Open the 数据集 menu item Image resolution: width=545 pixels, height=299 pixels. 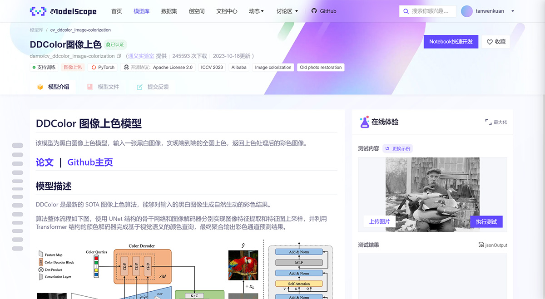coord(169,11)
